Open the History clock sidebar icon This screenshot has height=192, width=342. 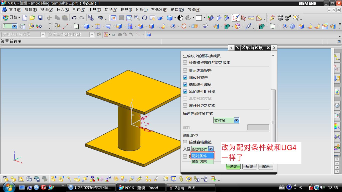(337, 105)
